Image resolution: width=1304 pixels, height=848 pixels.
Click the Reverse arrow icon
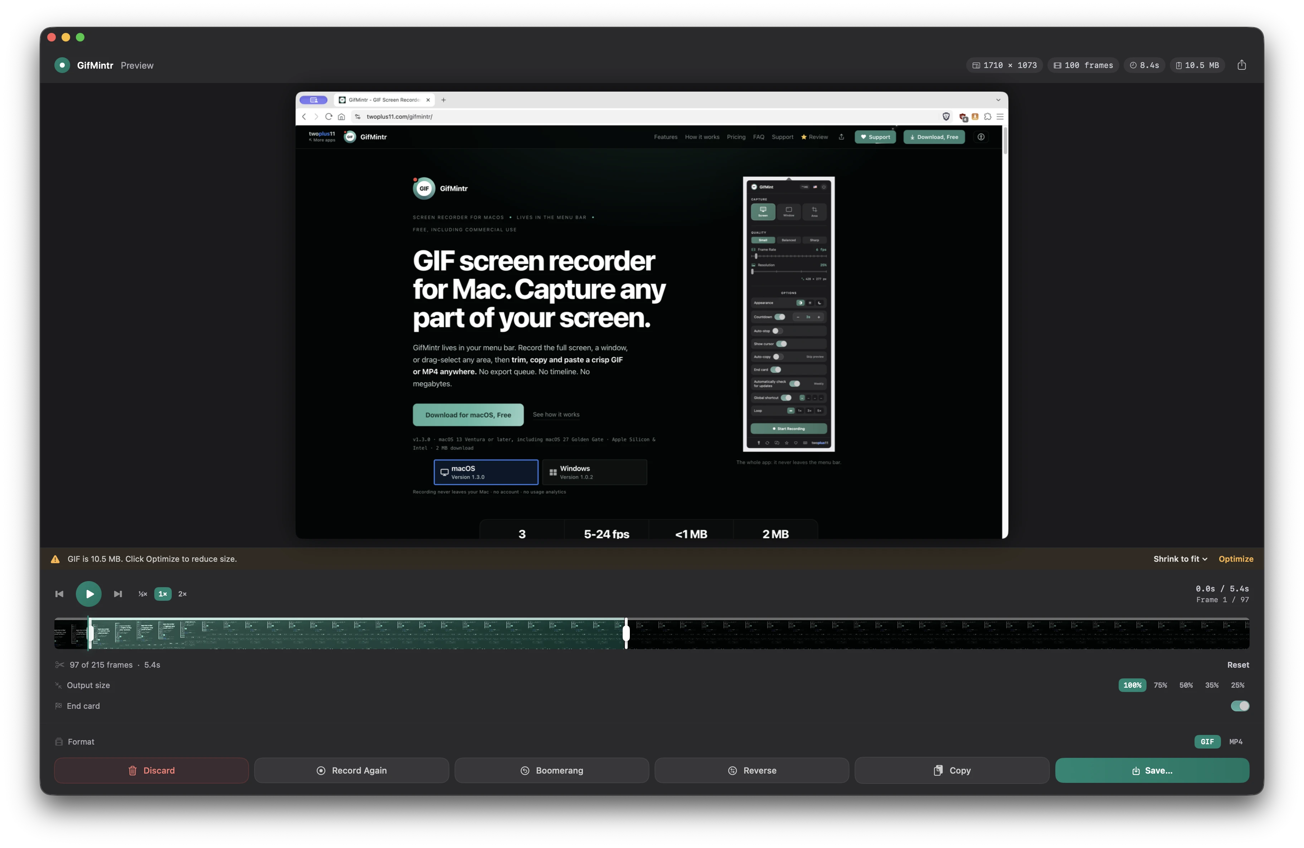732,770
